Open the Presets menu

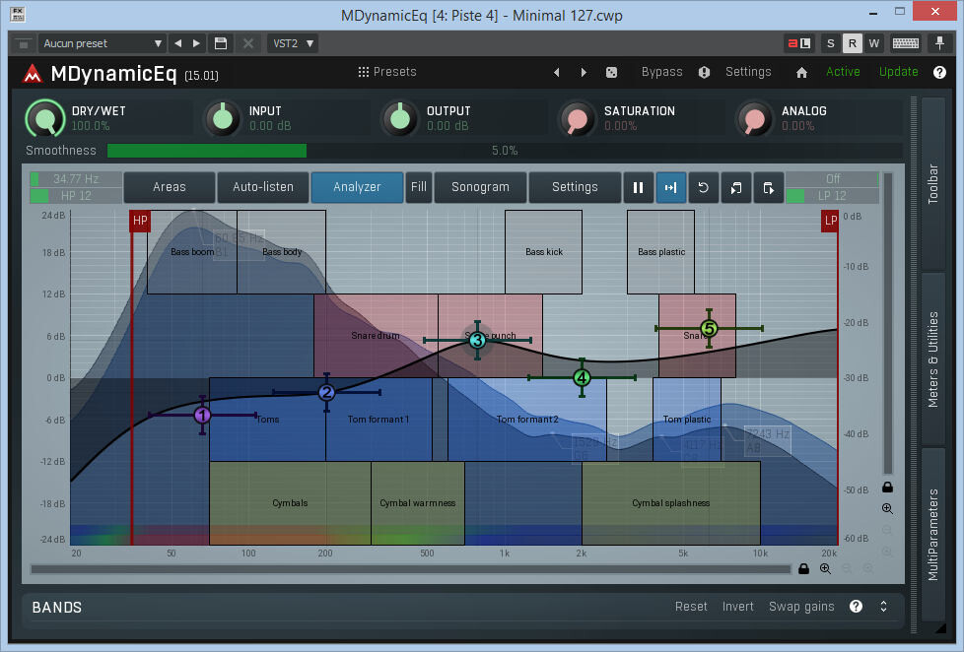pyautogui.click(x=387, y=72)
